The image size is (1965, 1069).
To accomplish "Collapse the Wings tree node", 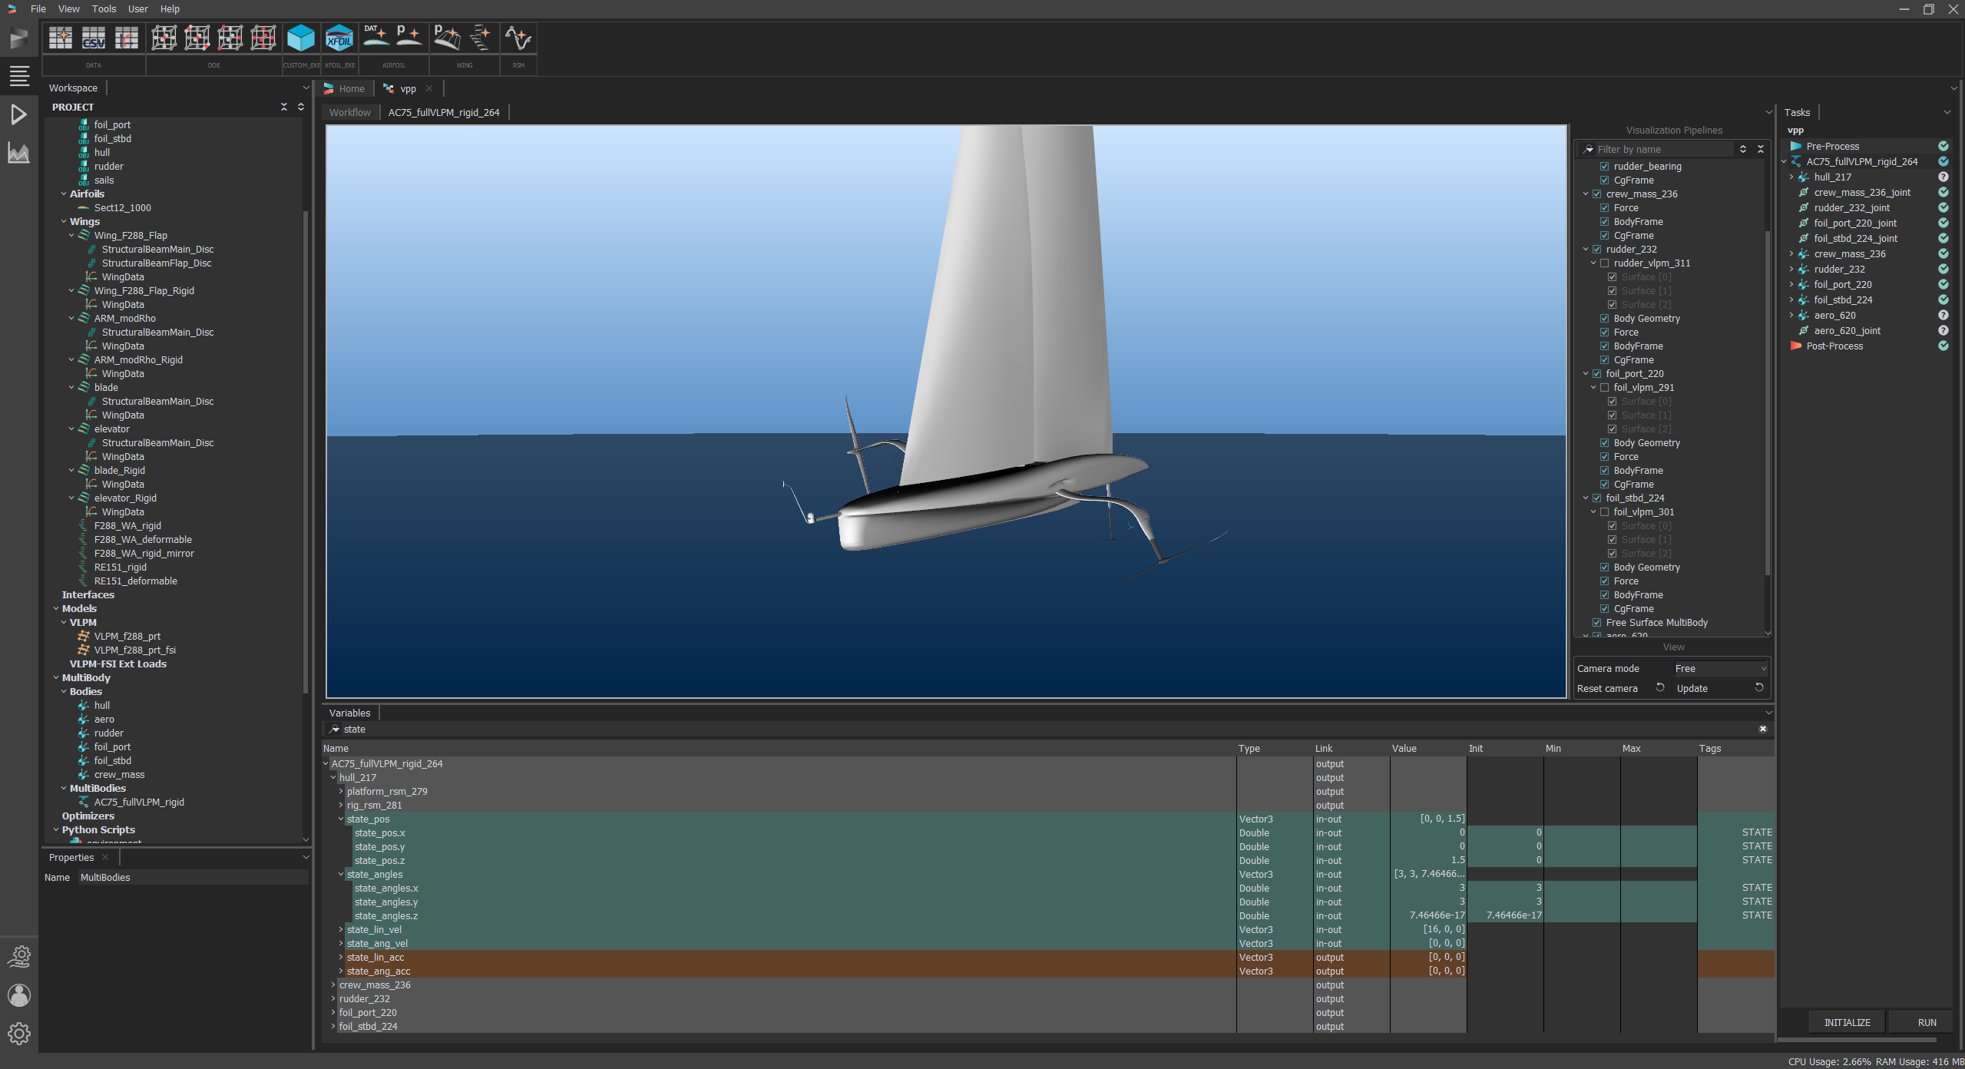I will pos(64,221).
